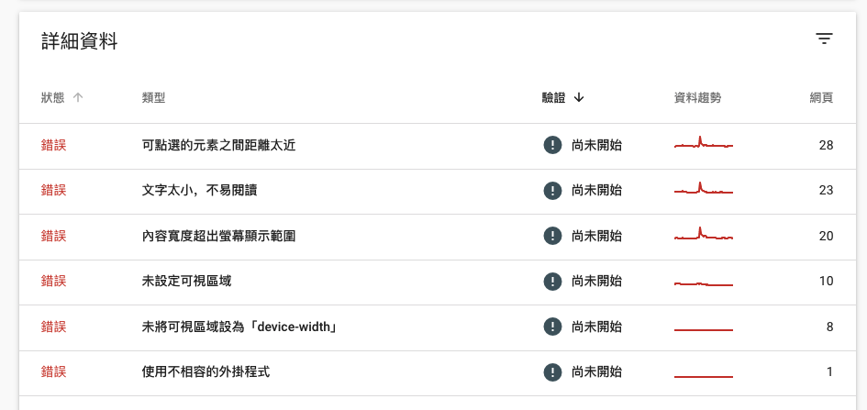Sort by 資料趨勢 column header
The image size is (867, 410).
[x=697, y=98]
